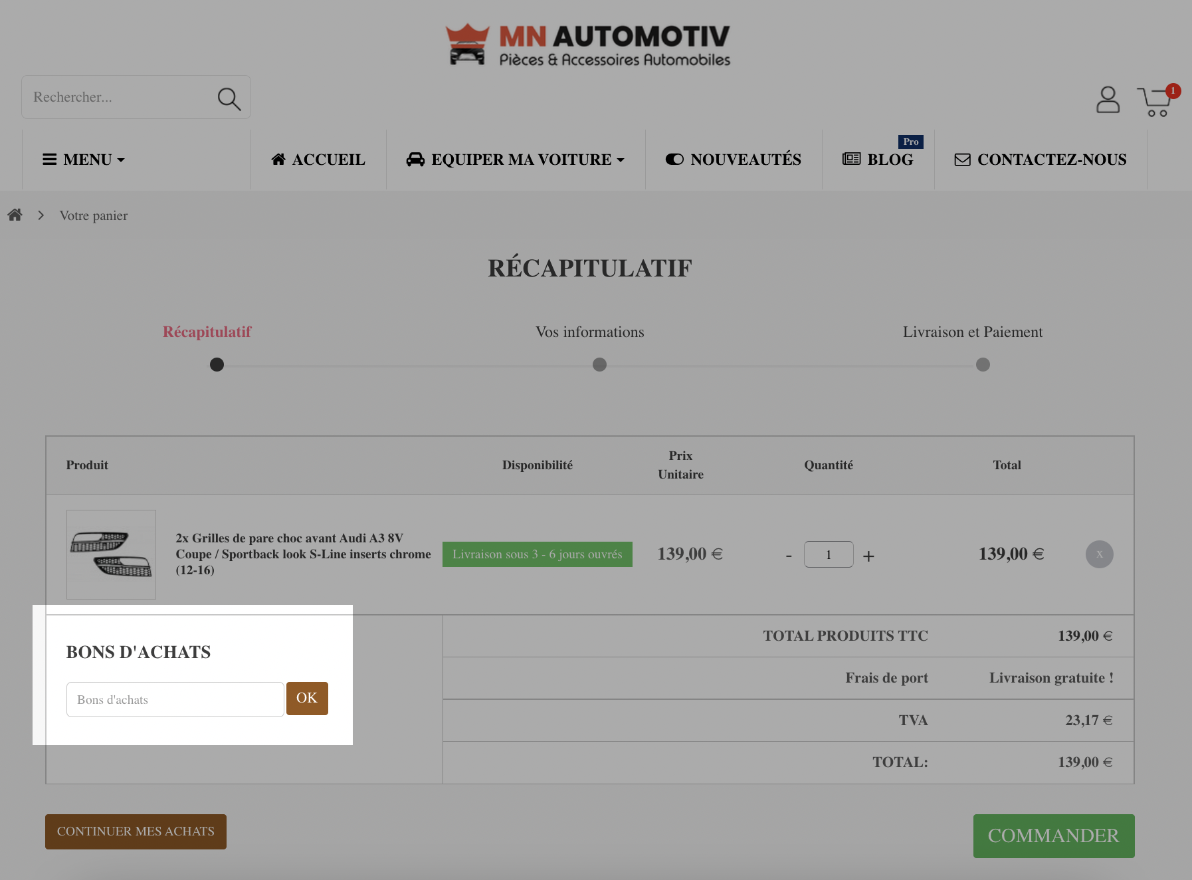Select the Vos informations step
Viewport: 1192px width, 880px height.
coord(590,332)
